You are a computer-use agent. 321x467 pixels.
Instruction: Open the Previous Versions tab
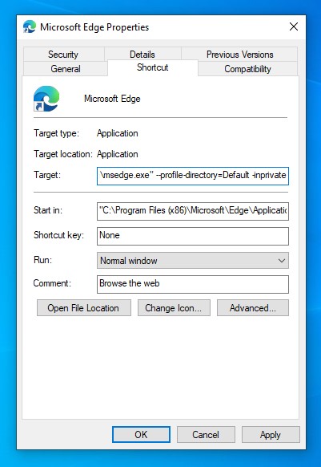coord(239,55)
